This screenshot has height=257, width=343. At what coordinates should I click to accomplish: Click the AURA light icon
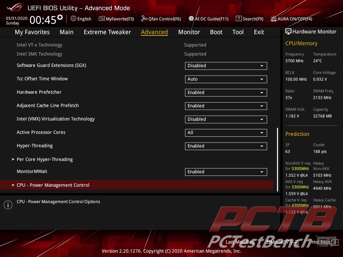pos(273,19)
